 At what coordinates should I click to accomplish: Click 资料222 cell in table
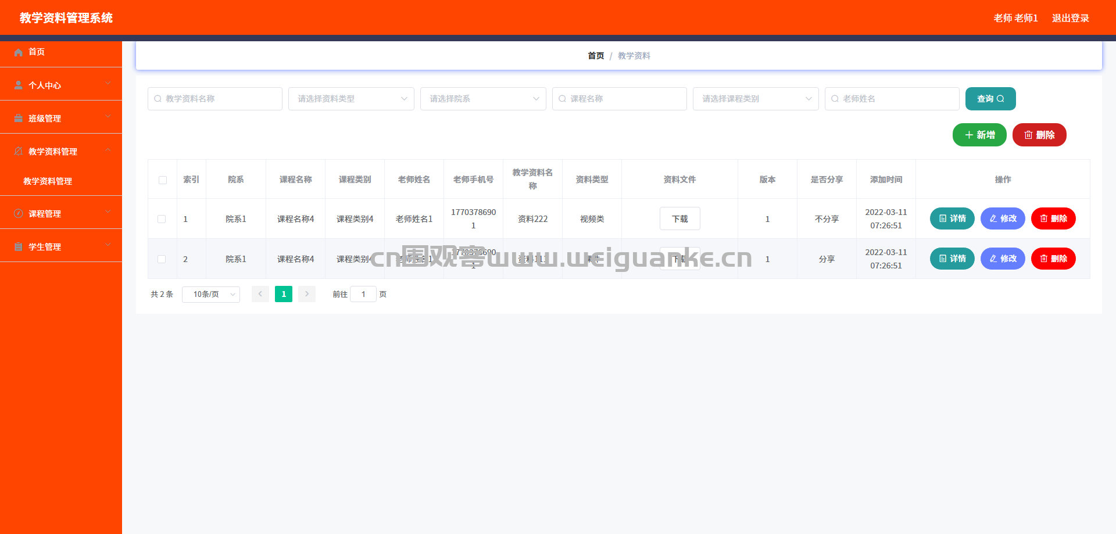532,219
